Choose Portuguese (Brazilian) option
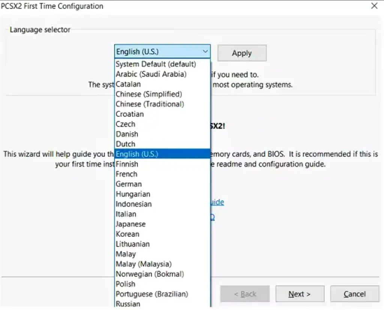384x310 pixels. pyautogui.click(x=152, y=294)
